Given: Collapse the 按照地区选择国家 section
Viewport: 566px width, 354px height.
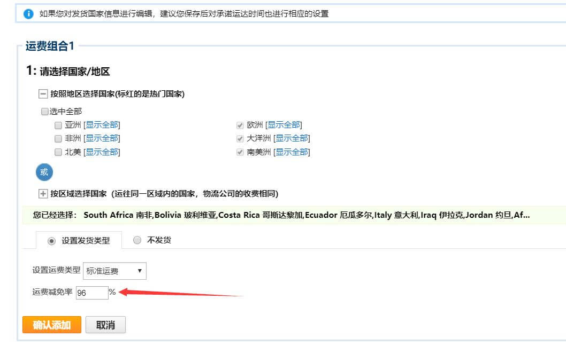Looking at the screenshot, I should [43, 94].
